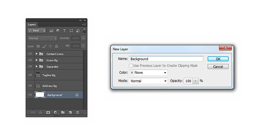Filter layers by adjustment layers icon
Image resolution: width=260 pixels, height=135 pixels.
[58, 31]
